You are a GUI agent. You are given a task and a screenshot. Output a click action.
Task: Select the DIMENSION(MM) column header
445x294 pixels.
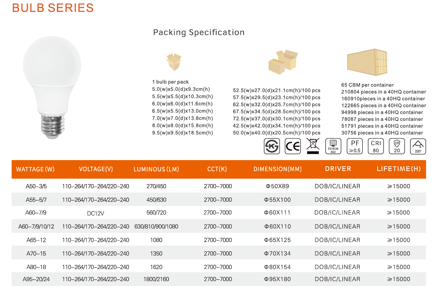278,169
